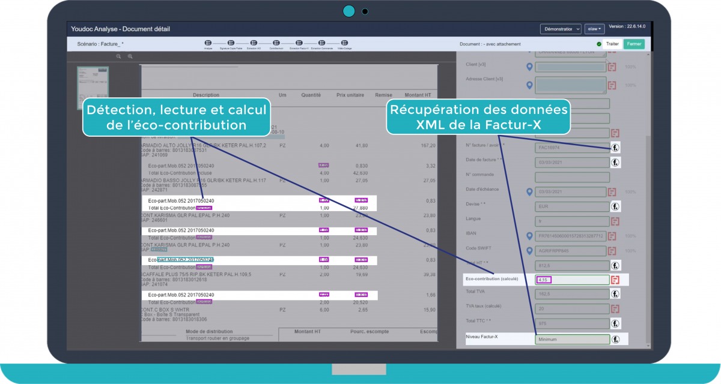Click the Total TTC field showing 975
The width and height of the screenshot is (721, 384).
[571, 323]
